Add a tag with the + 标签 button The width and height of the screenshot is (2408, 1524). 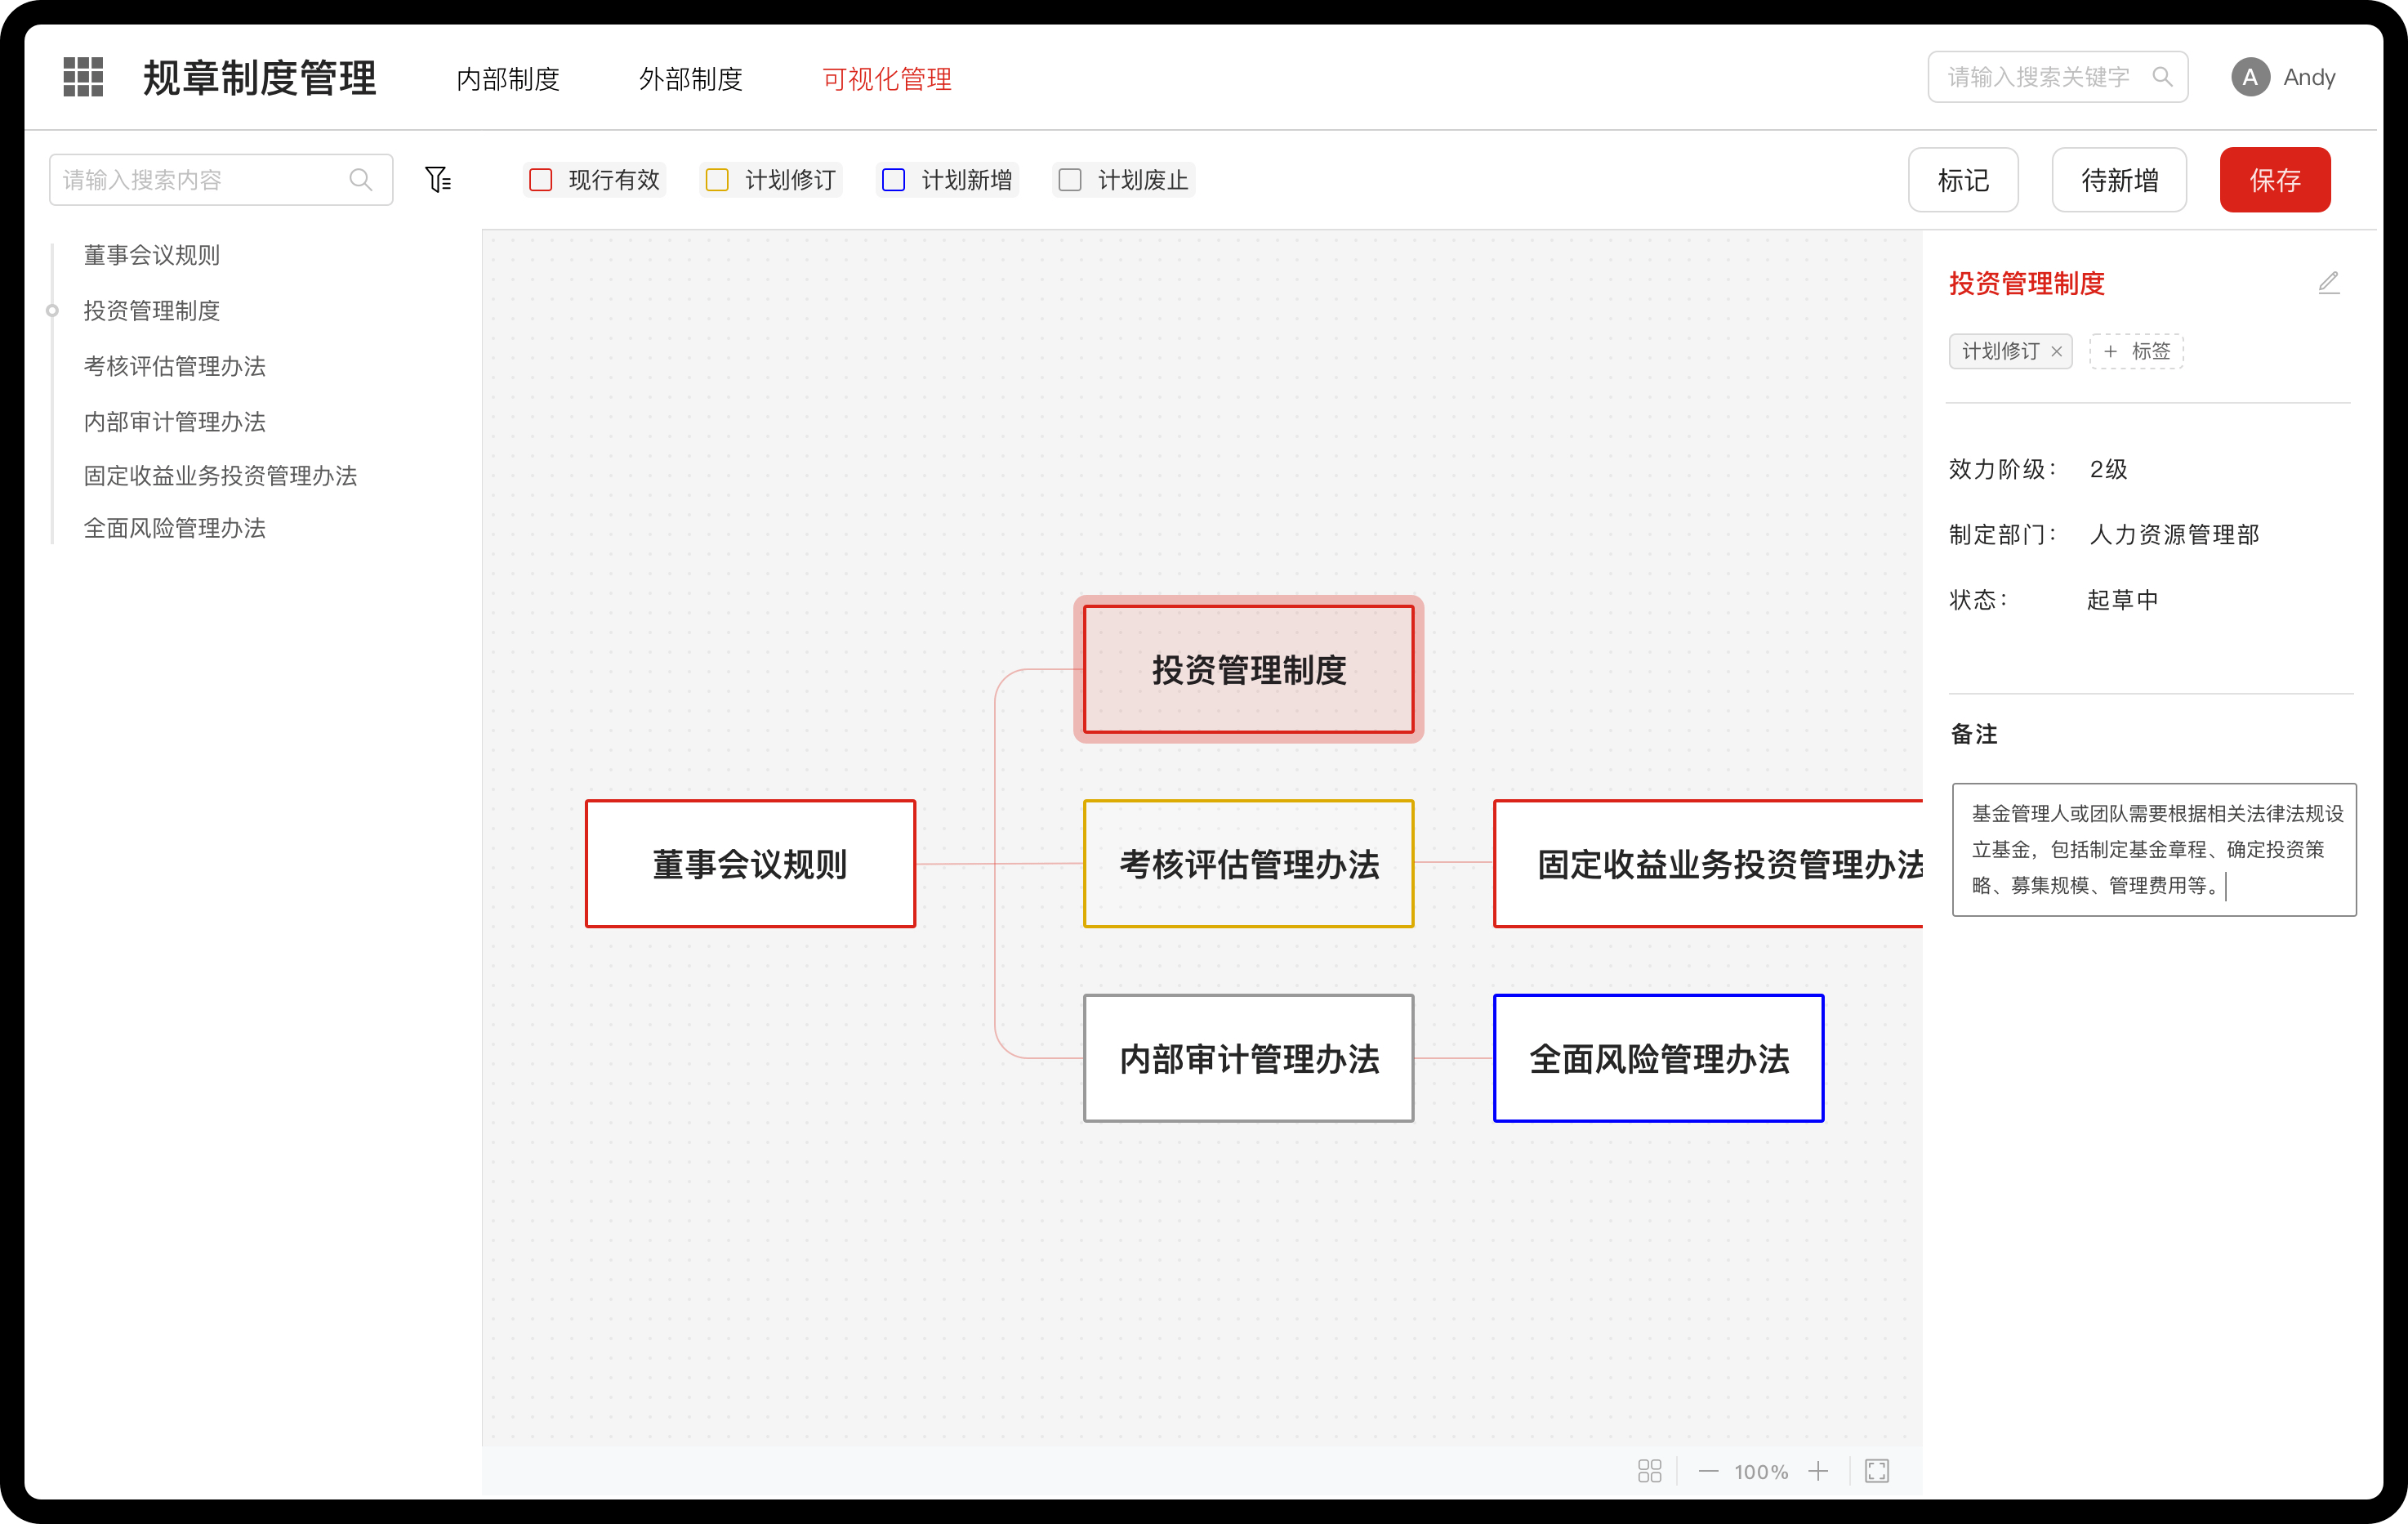[2136, 351]
